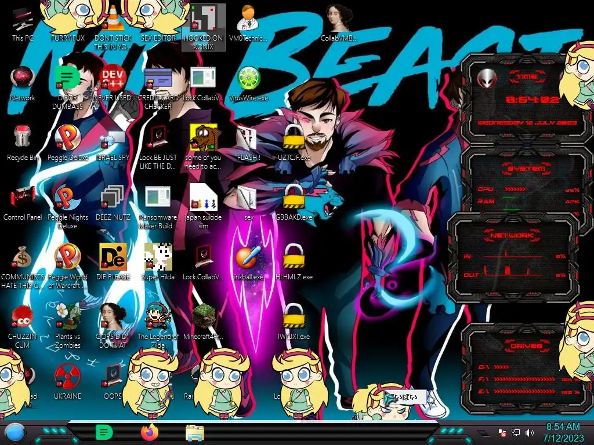The width and height of the screenshot is (594, 445).
Task: Click the NETWORK widget header
Action: (x=512, y=235)
